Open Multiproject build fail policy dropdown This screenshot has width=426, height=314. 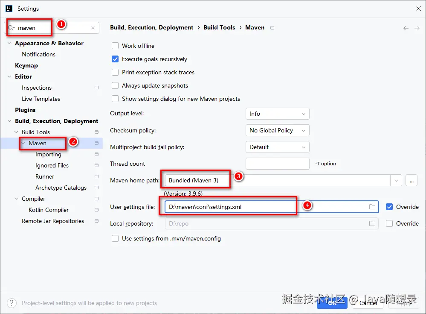(277, 147)
